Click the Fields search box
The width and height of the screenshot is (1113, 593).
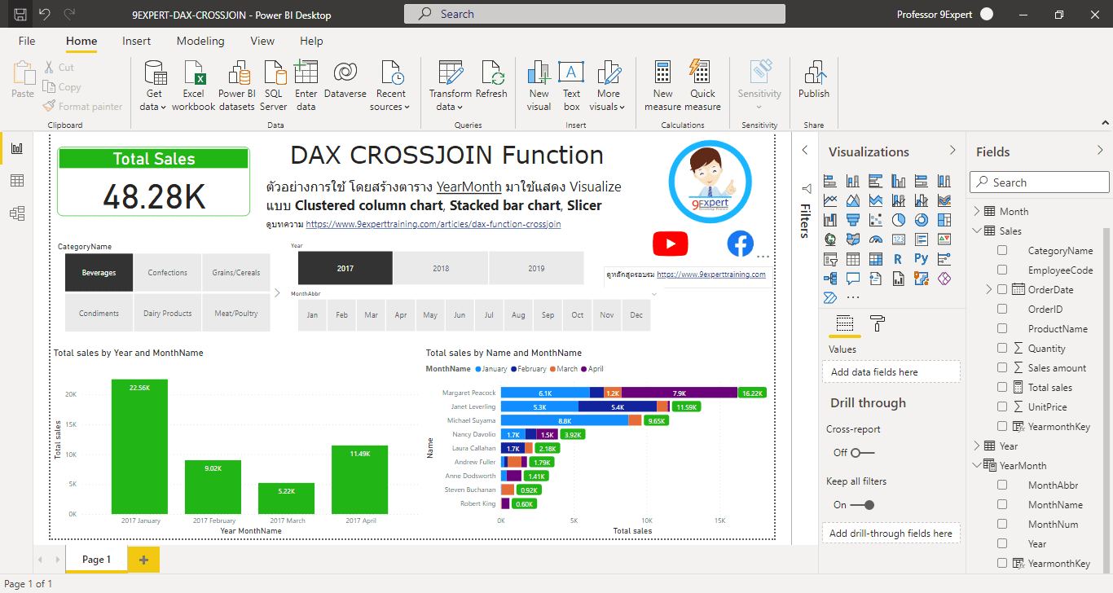pos(1039,182)
